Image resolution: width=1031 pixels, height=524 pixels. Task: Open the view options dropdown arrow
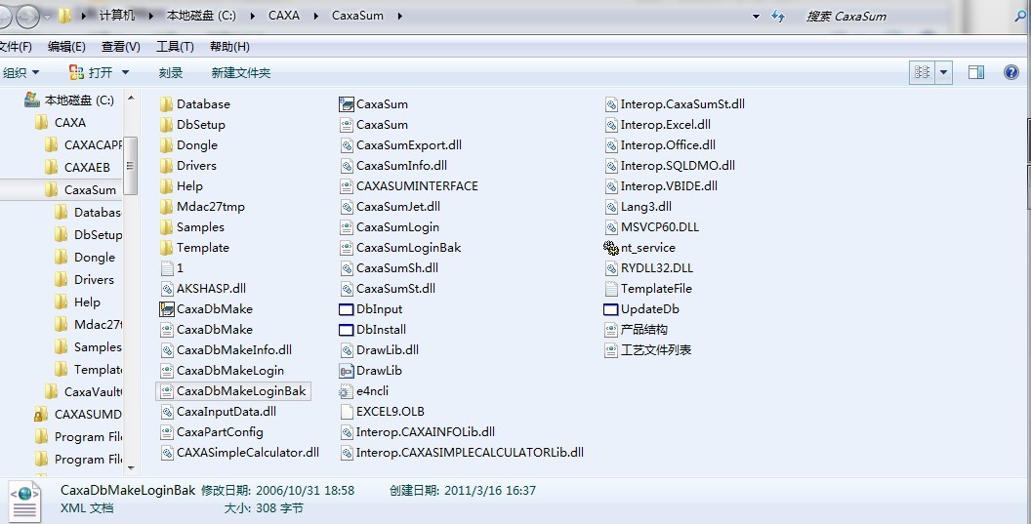pos(944,72)
